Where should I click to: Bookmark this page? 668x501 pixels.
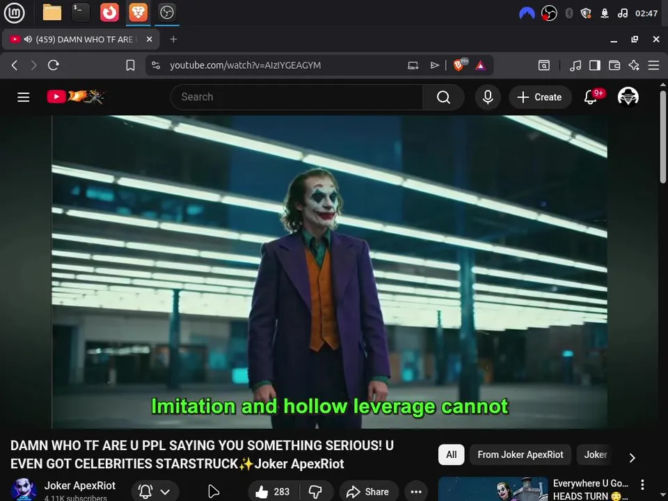coord(130,65)
